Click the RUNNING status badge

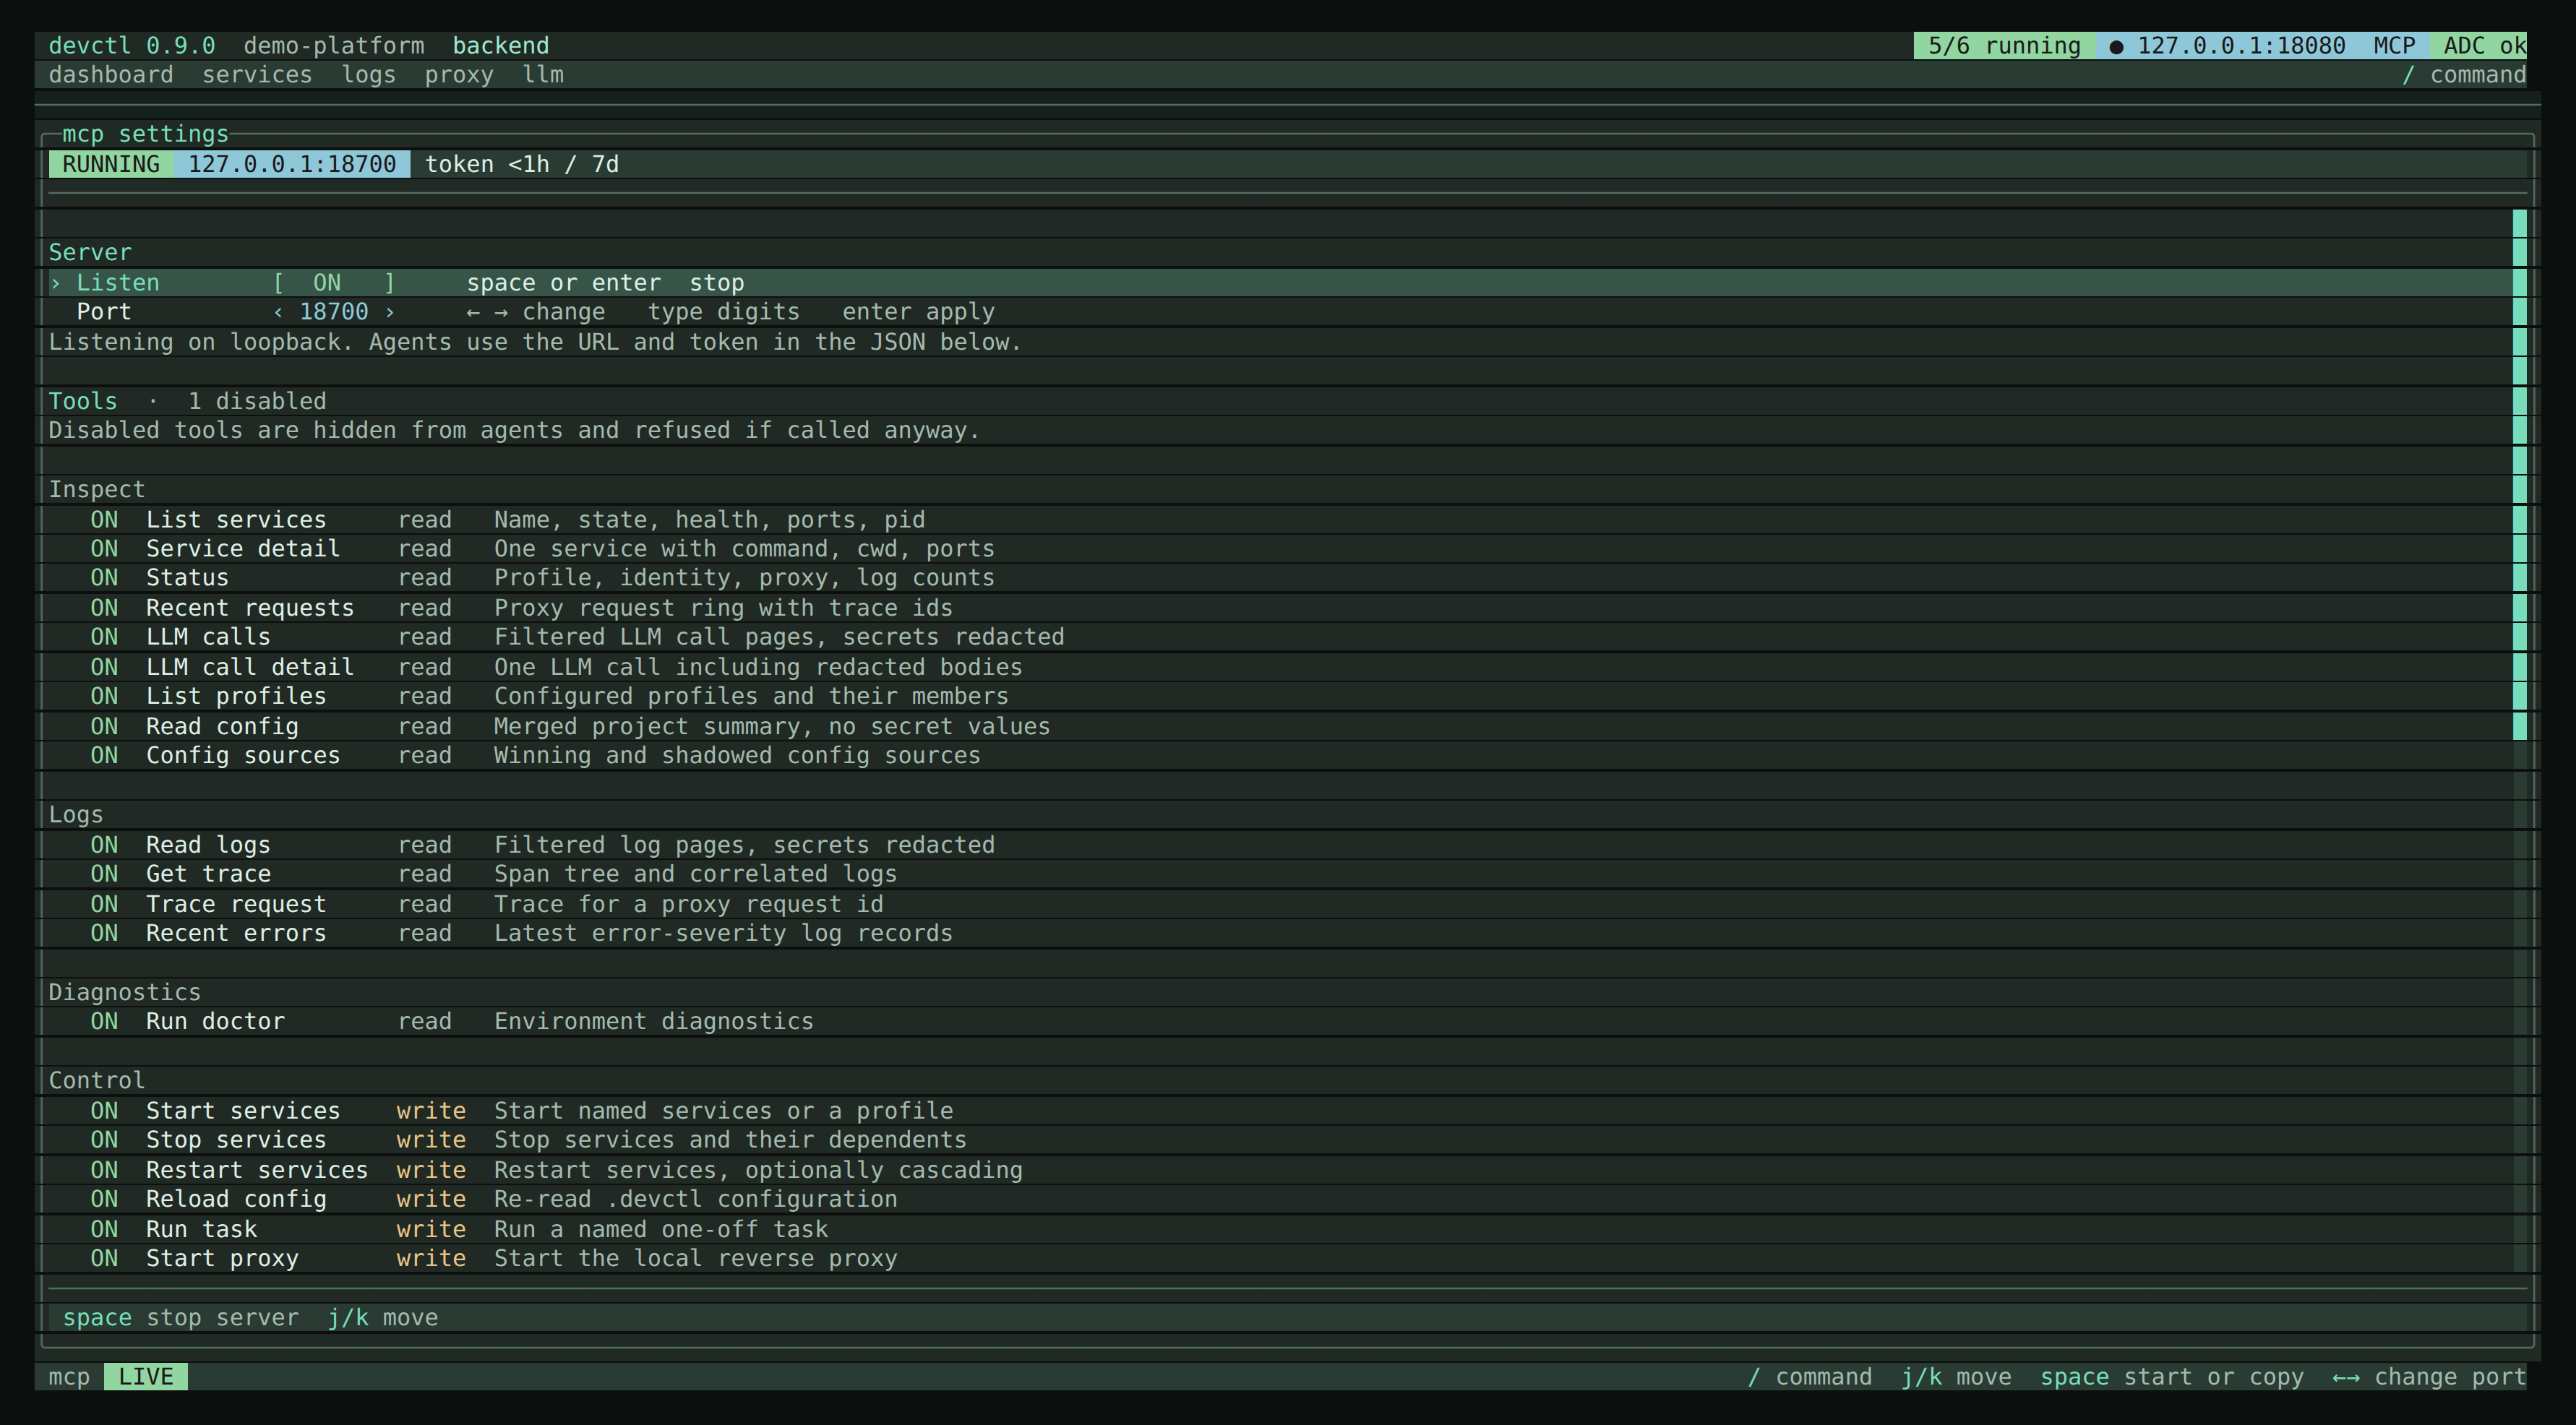(111, 164)
